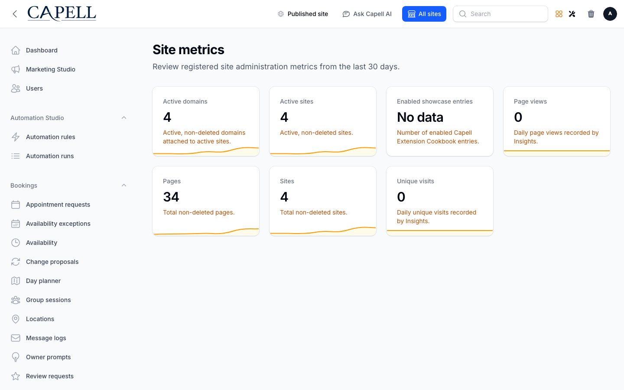Open Availability exceptions

click(x=69, y=224)
